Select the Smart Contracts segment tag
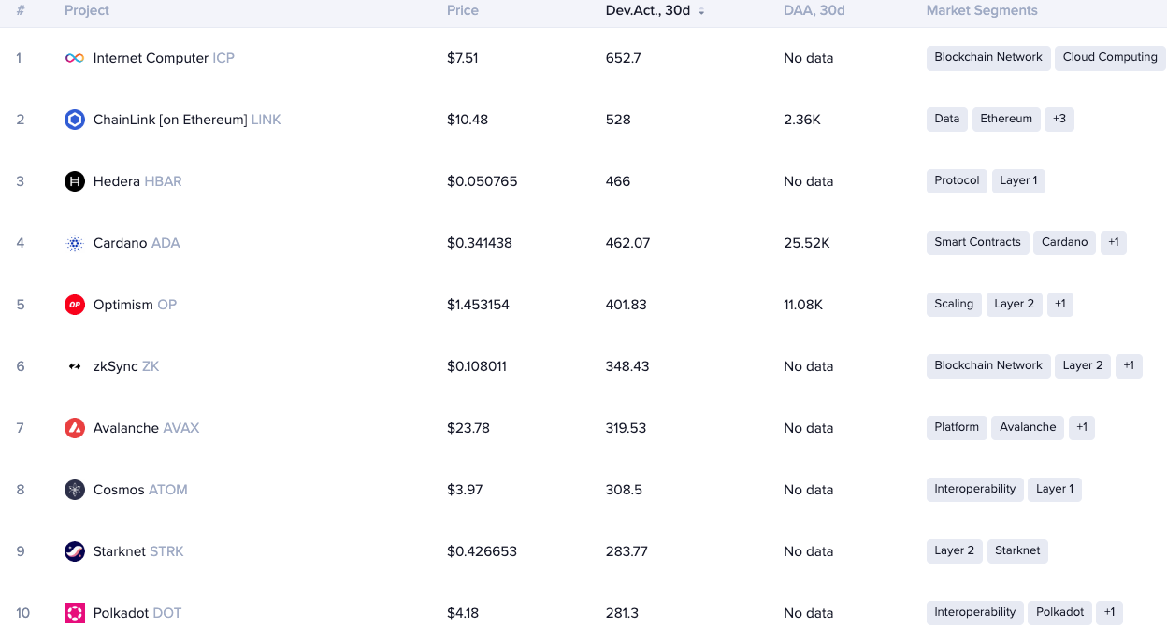 (978, 242)
